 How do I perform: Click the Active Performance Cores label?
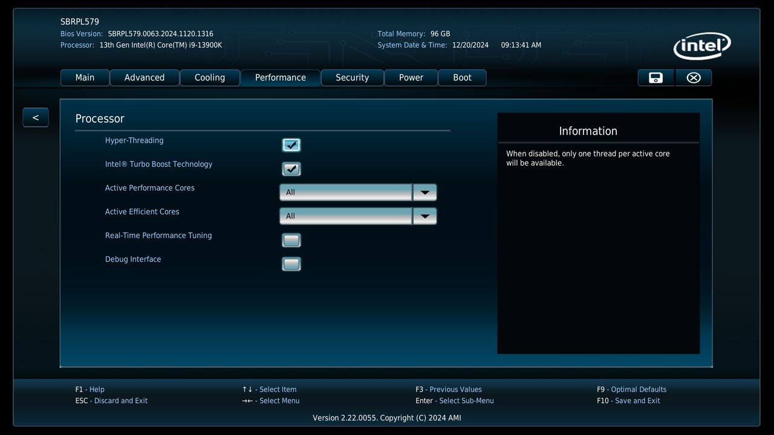coord(150,188)
